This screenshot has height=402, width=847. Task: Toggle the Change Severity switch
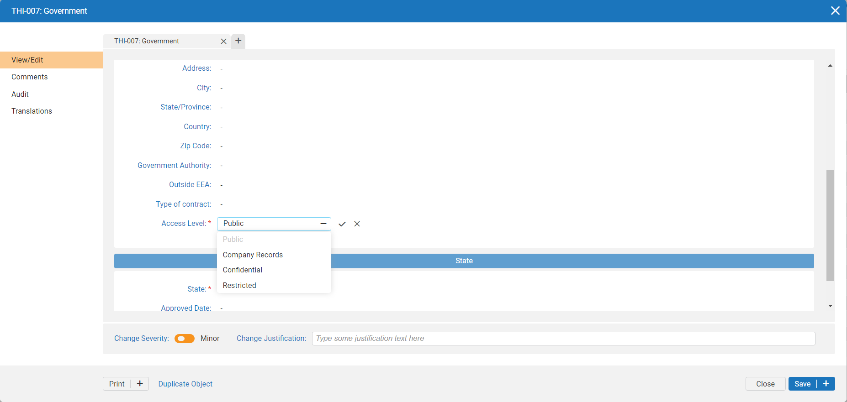tap(185, 339)
